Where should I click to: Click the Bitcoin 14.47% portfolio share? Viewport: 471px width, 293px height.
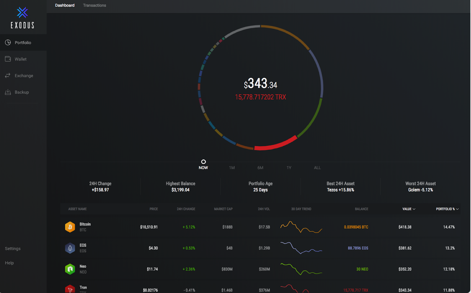pyautogui.click(x=449, y=227)
